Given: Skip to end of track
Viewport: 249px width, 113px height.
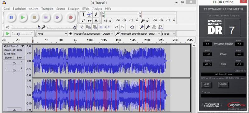Looking at the screenshot, I should [58, 18].
